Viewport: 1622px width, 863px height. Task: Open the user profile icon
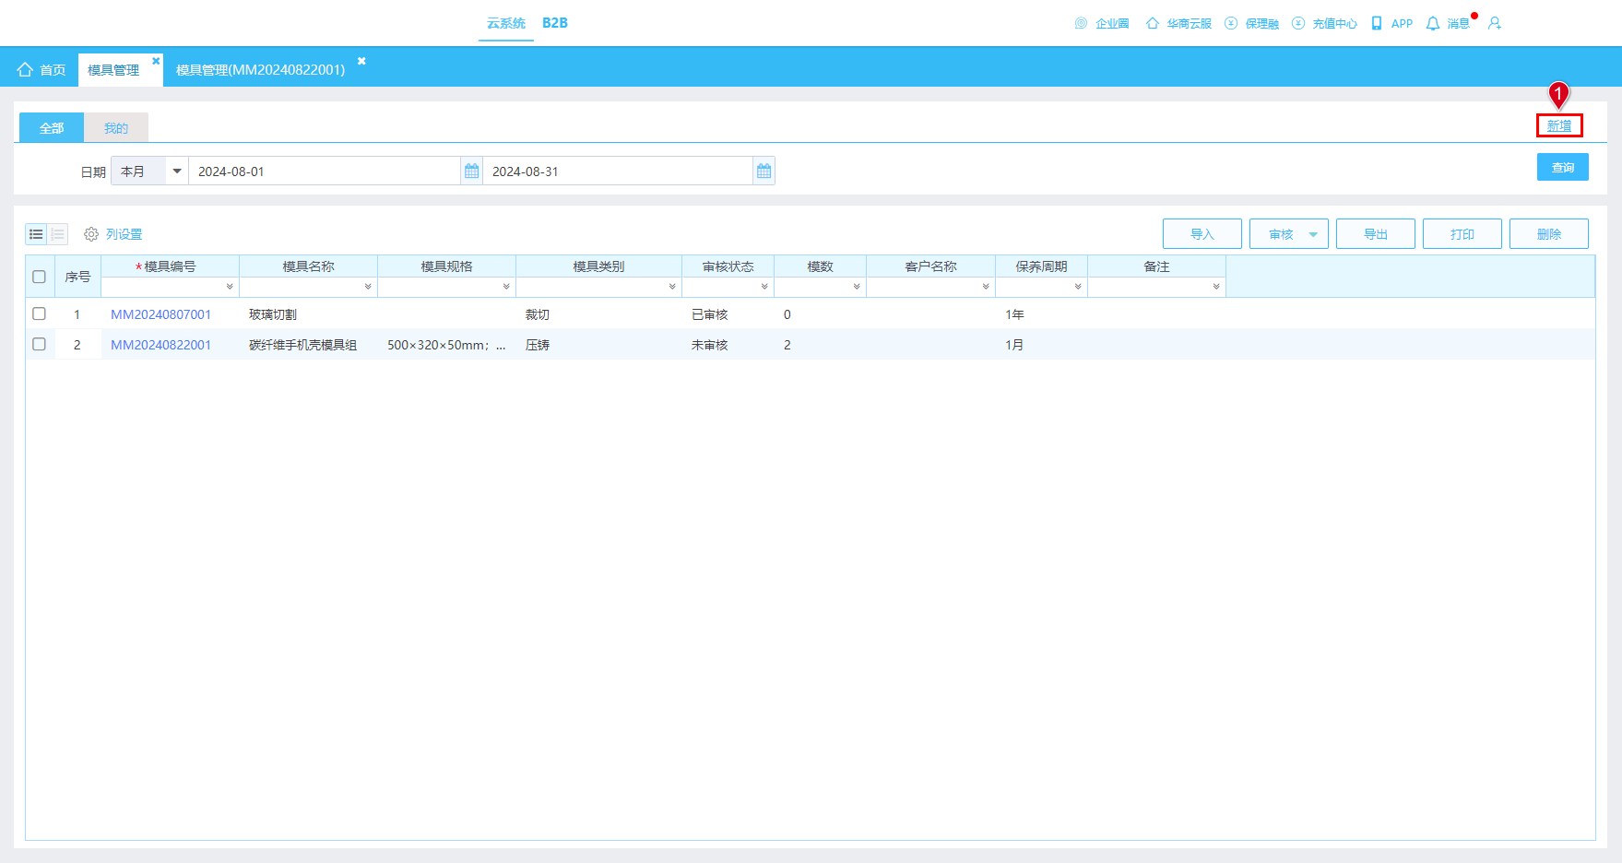click(x=1495, y=23)
